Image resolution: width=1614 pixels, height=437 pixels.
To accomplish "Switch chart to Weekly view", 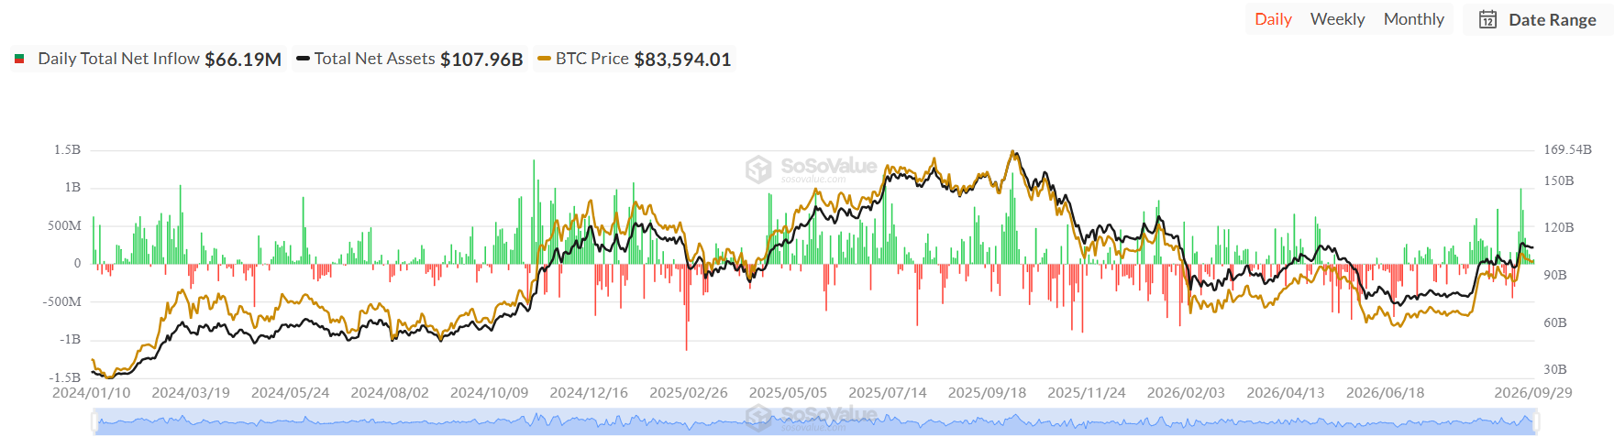I will [x=1337, y=19].
